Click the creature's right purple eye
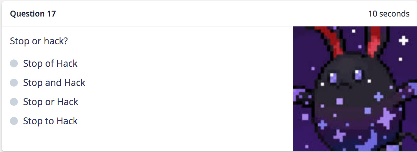Viewport: 417px width, 152px height. click(359, 74)
